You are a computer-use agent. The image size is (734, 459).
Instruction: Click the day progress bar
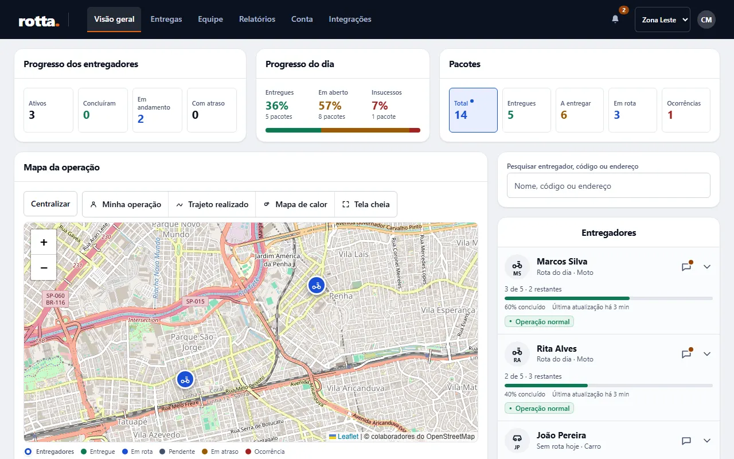point(343,130)
